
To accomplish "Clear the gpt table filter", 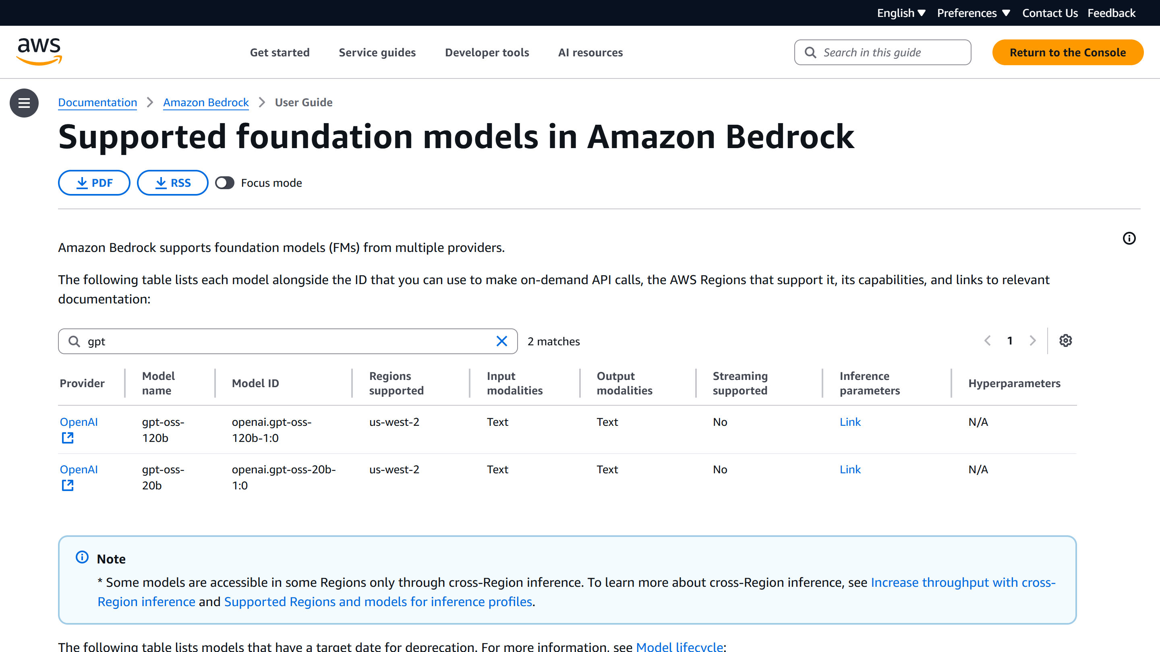I will (501, 341).
